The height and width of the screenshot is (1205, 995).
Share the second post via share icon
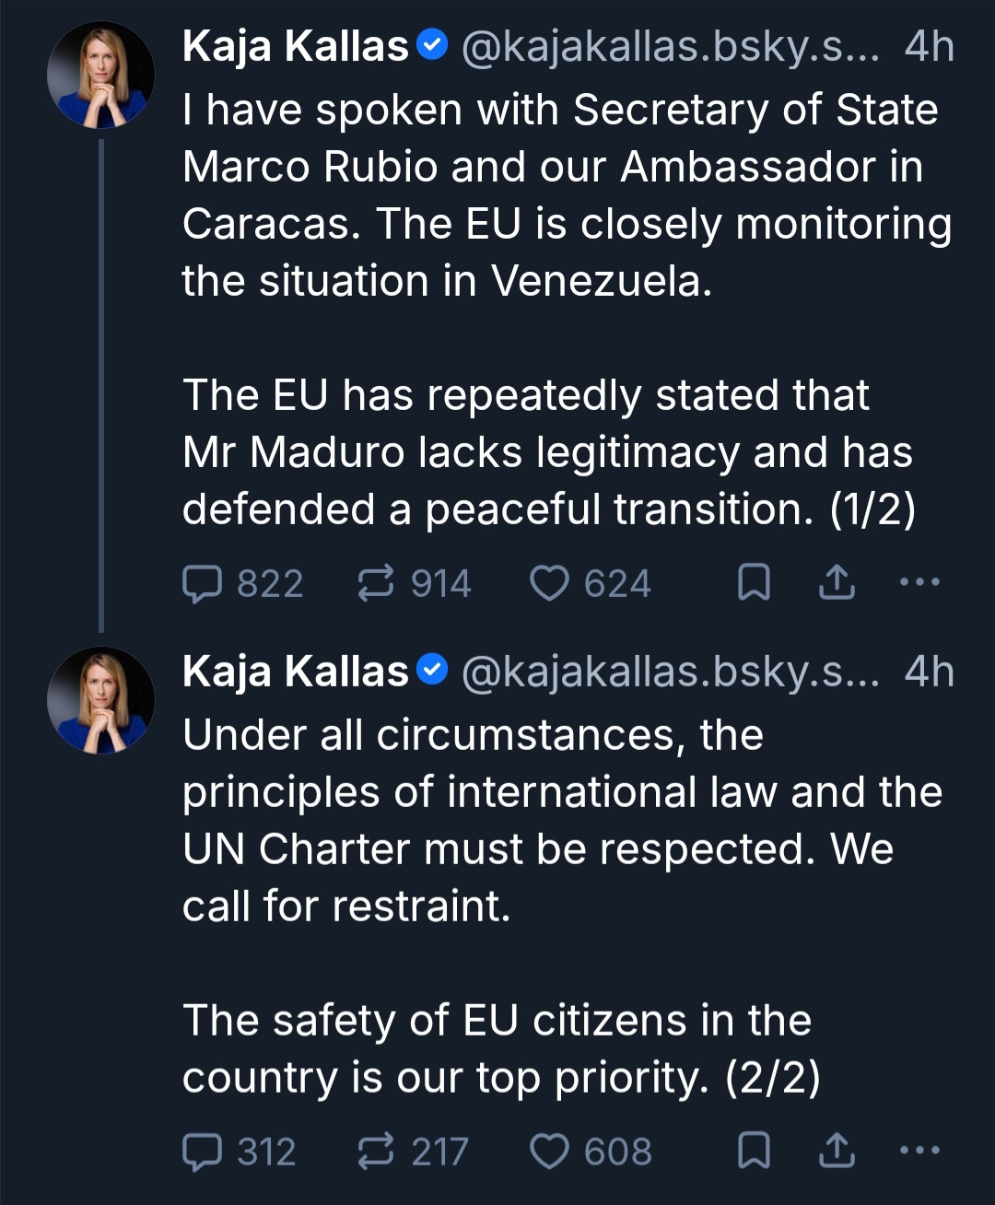[x=837, y=1152]
